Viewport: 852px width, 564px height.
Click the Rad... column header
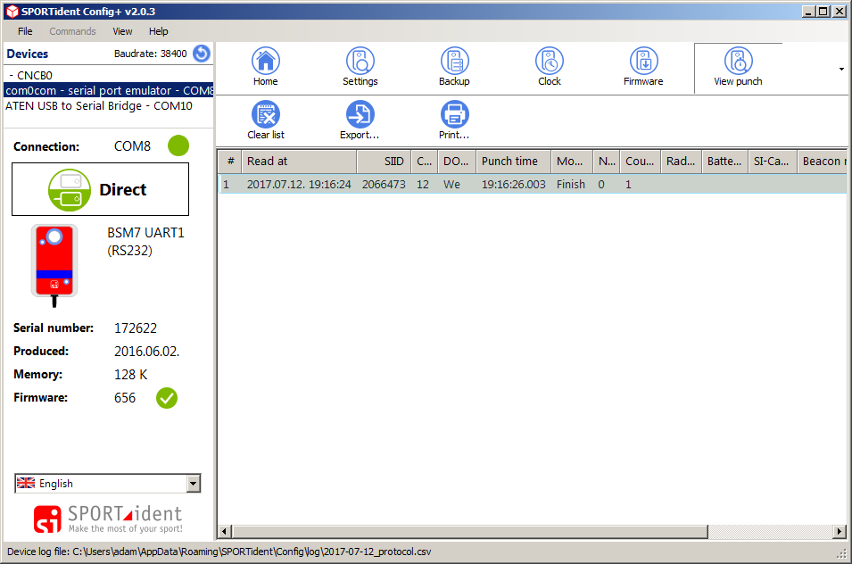(x=681, y=162)
